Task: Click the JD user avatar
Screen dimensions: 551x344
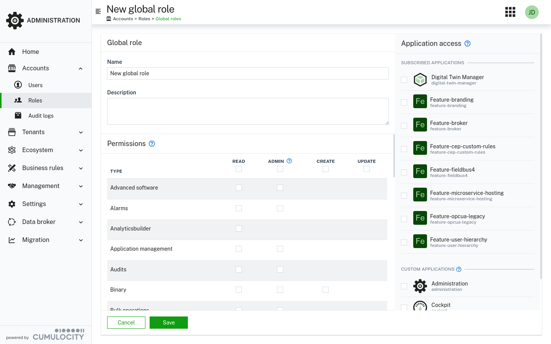Action: click(532, 12)
